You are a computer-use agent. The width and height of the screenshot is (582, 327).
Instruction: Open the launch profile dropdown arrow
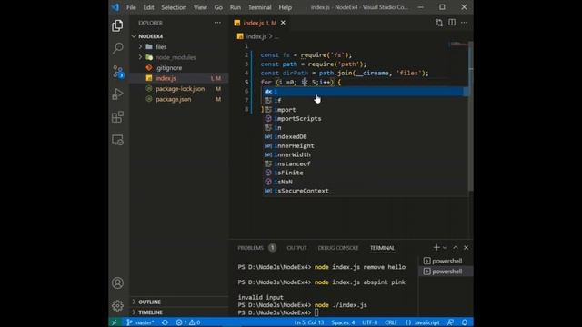pos(445,248)
